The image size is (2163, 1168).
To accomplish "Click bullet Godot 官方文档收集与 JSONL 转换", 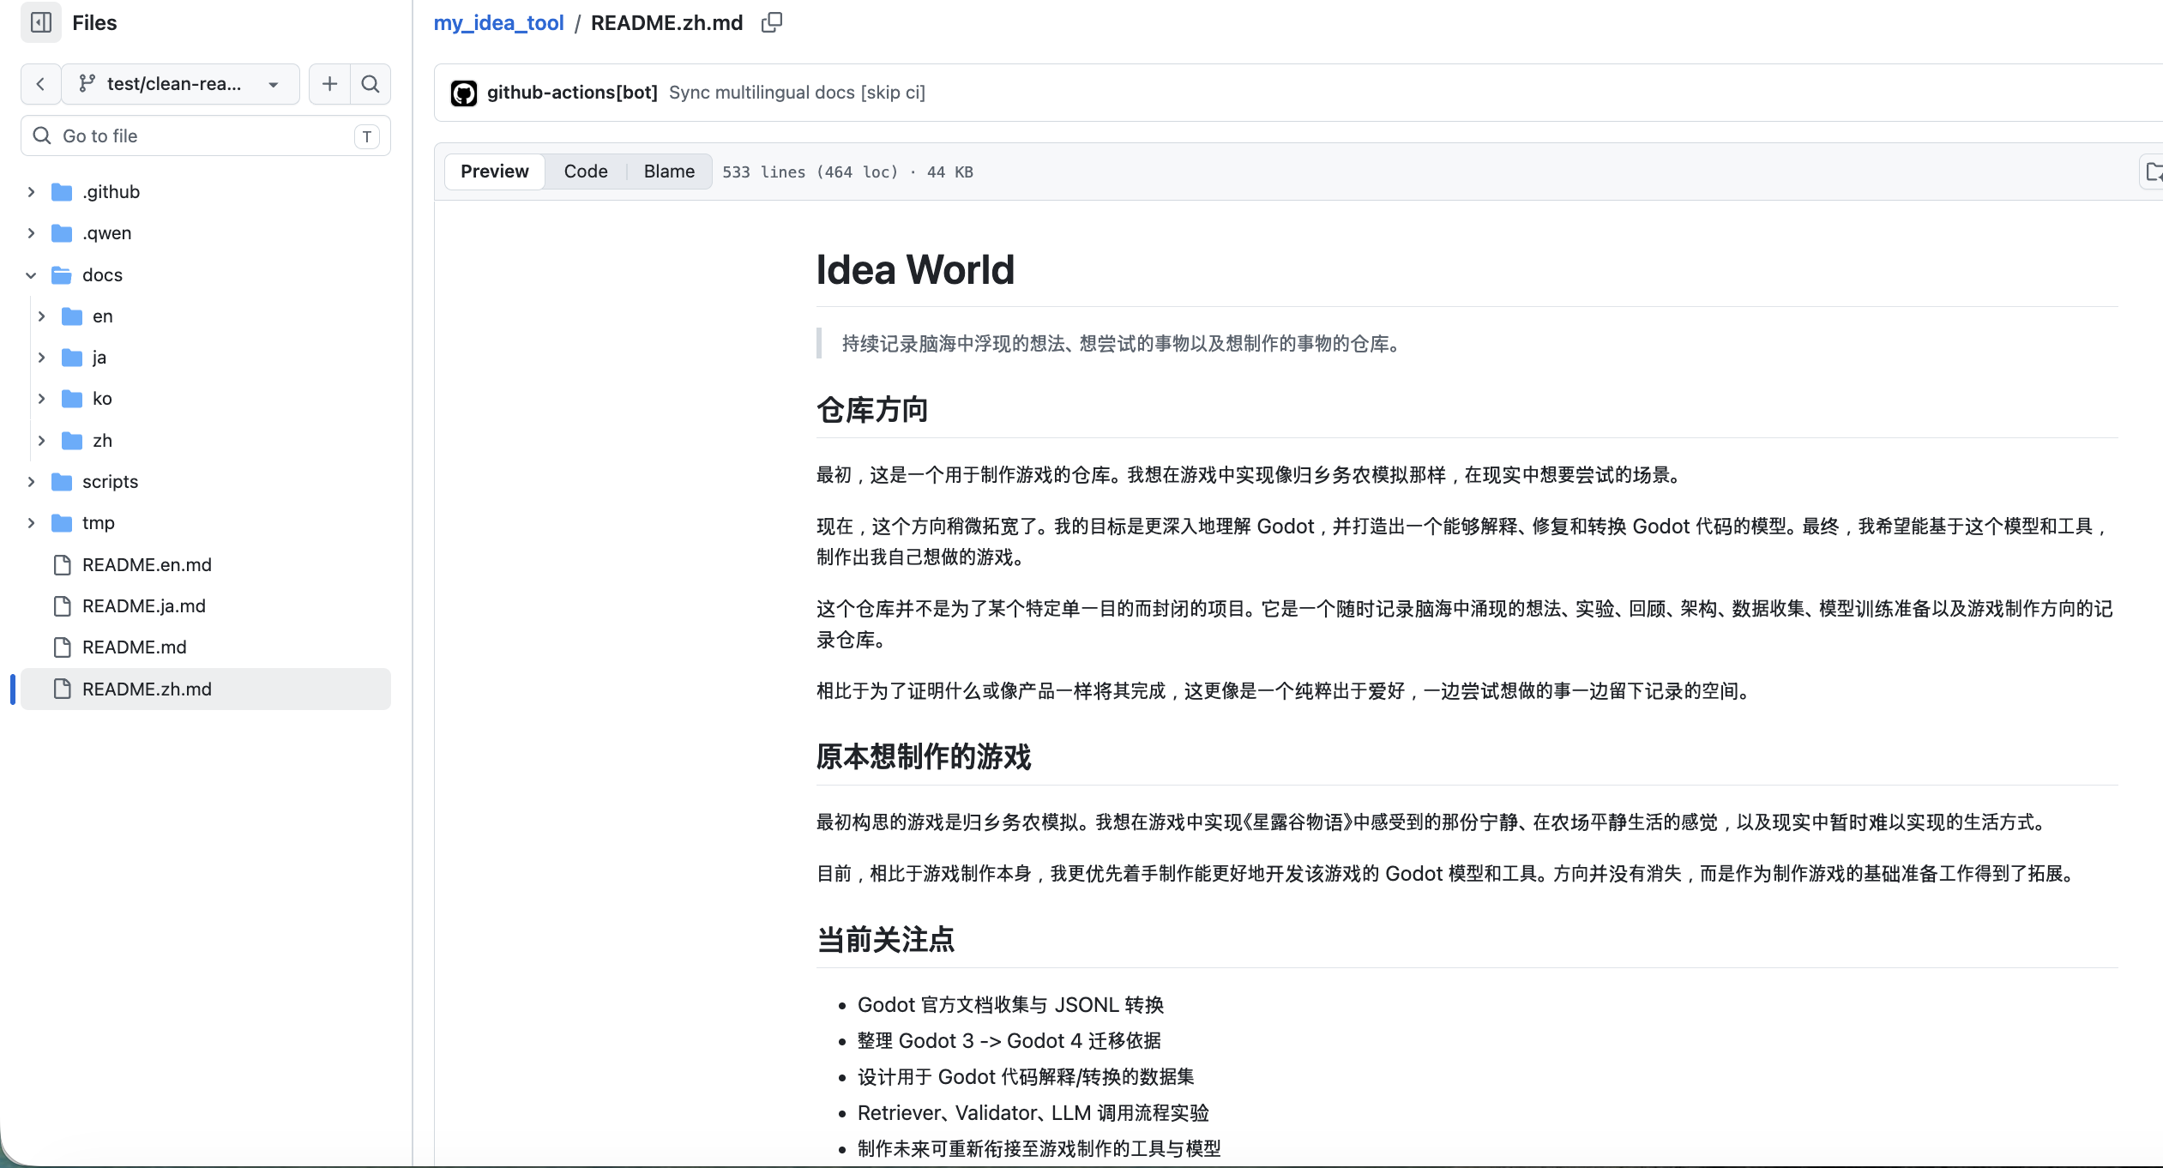I will (x=1010, y=1005).
